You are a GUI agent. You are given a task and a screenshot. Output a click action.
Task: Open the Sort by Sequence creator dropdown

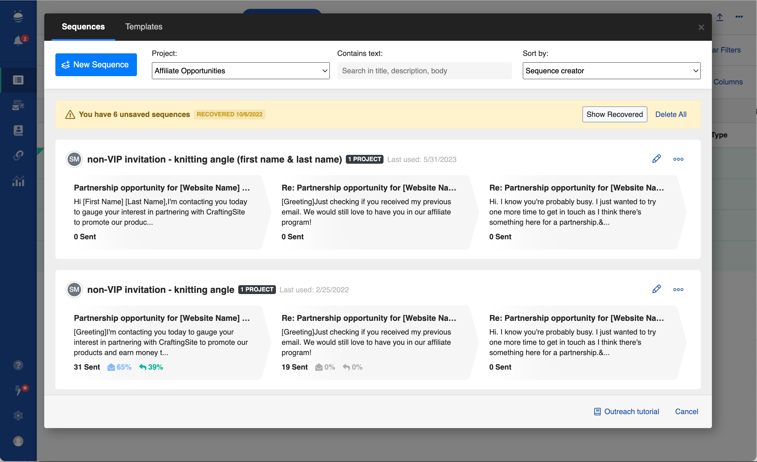tap(611, 71)
